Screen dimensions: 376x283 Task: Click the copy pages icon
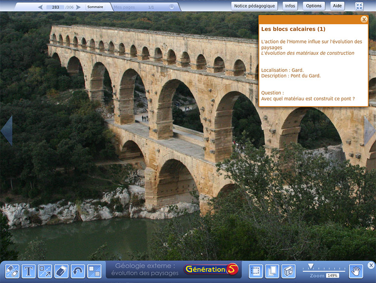coord(272,271)
